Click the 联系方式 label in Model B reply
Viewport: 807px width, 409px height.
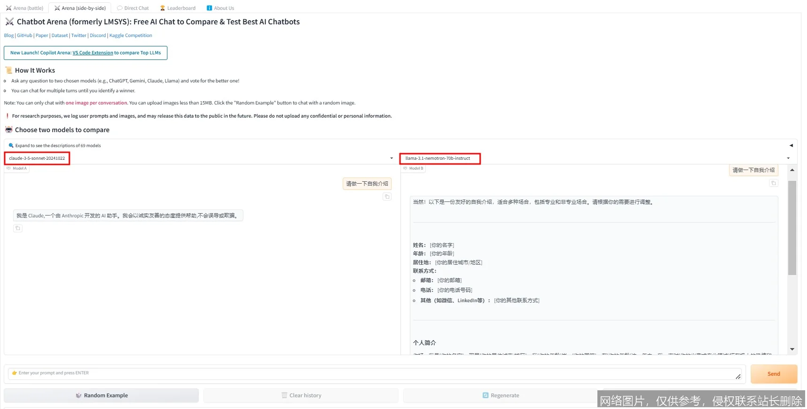click(424, 271)
